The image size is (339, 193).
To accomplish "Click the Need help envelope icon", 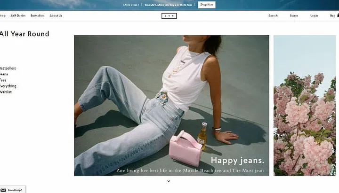I will click(x=3, y=190).
